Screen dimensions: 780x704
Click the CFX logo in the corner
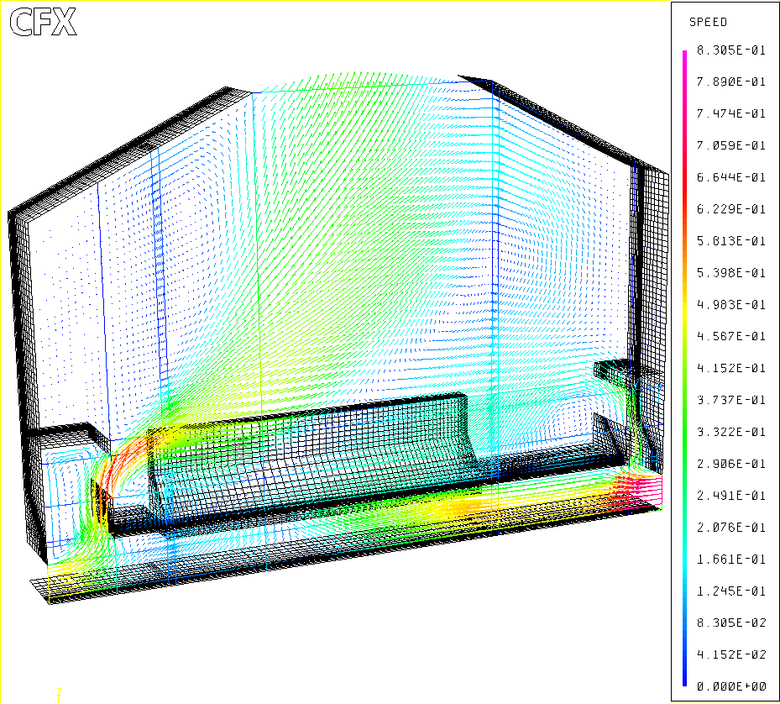coord(43,23)
